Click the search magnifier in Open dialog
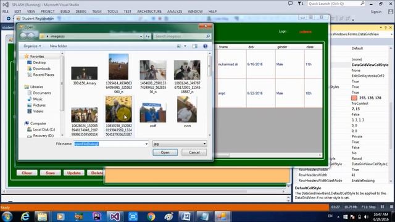Viewport: 395px width, 222px height. pyautogui.click(x=208, y=36)
